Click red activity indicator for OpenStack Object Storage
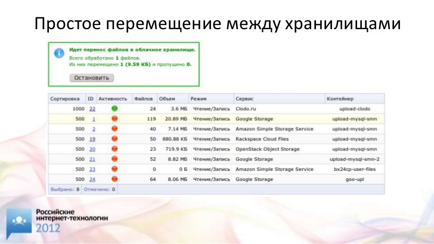 coord(114,149)
